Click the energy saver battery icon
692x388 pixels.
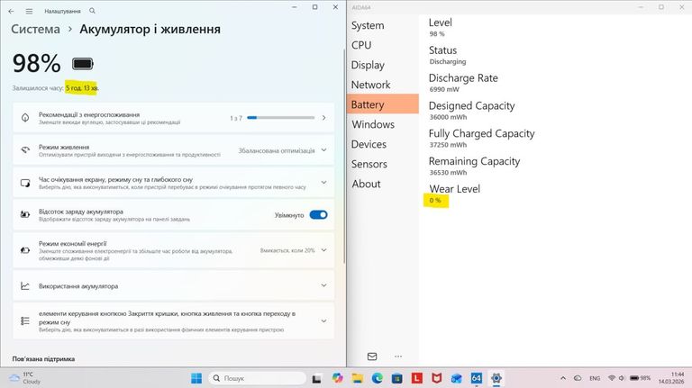click(25, 250)
